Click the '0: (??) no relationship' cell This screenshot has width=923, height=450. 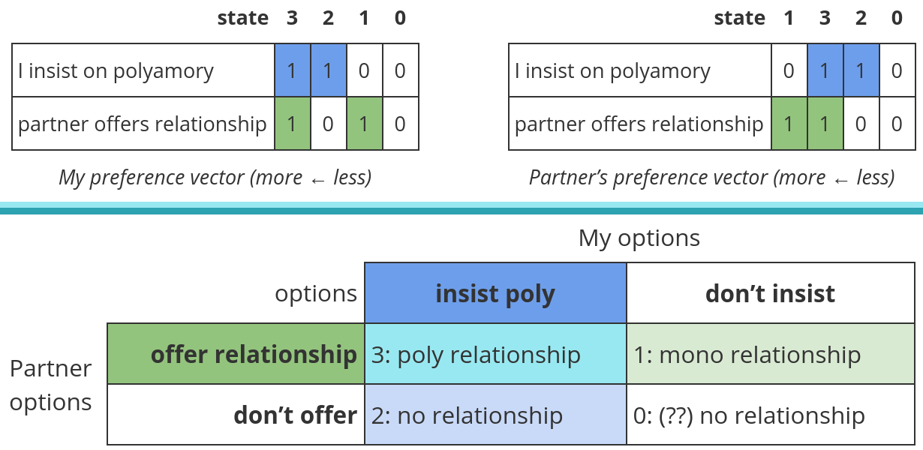771,415
